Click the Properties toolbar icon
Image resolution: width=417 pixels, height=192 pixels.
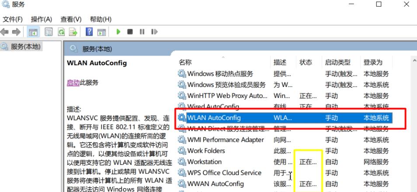(x=49, y=32)
